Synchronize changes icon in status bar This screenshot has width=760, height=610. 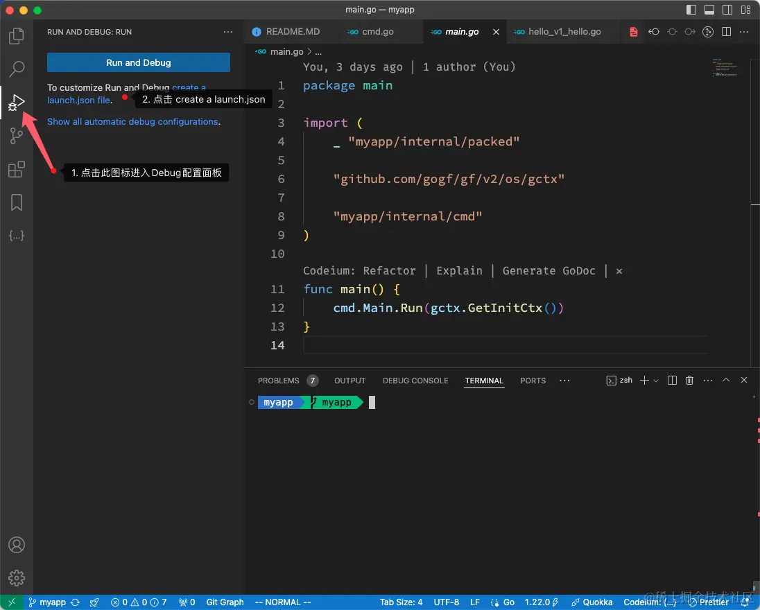(75, 602)
